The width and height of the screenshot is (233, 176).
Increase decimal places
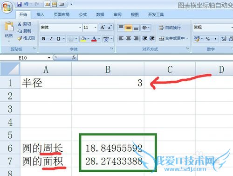click(224, 39)
